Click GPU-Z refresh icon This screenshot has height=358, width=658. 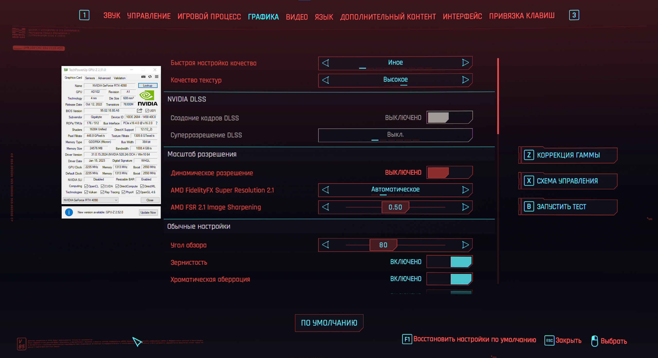(x=150, y=77)
